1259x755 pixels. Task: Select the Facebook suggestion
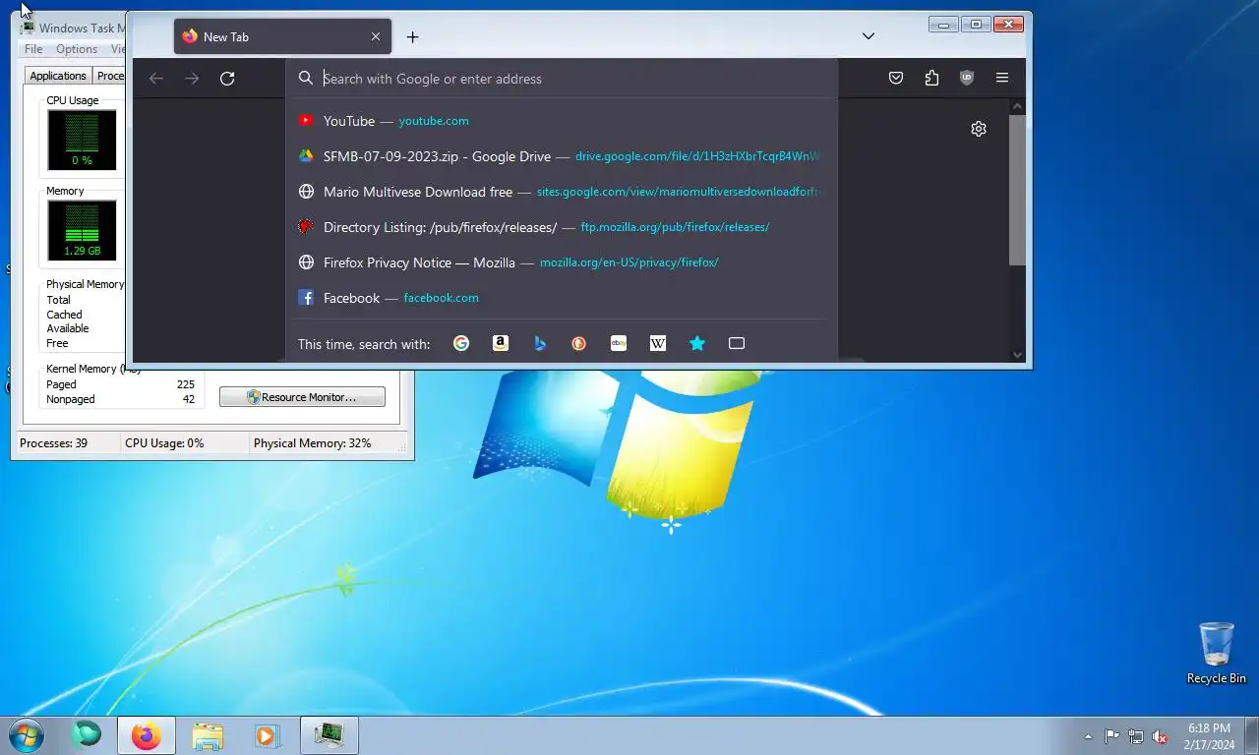[x=561, y=298]
